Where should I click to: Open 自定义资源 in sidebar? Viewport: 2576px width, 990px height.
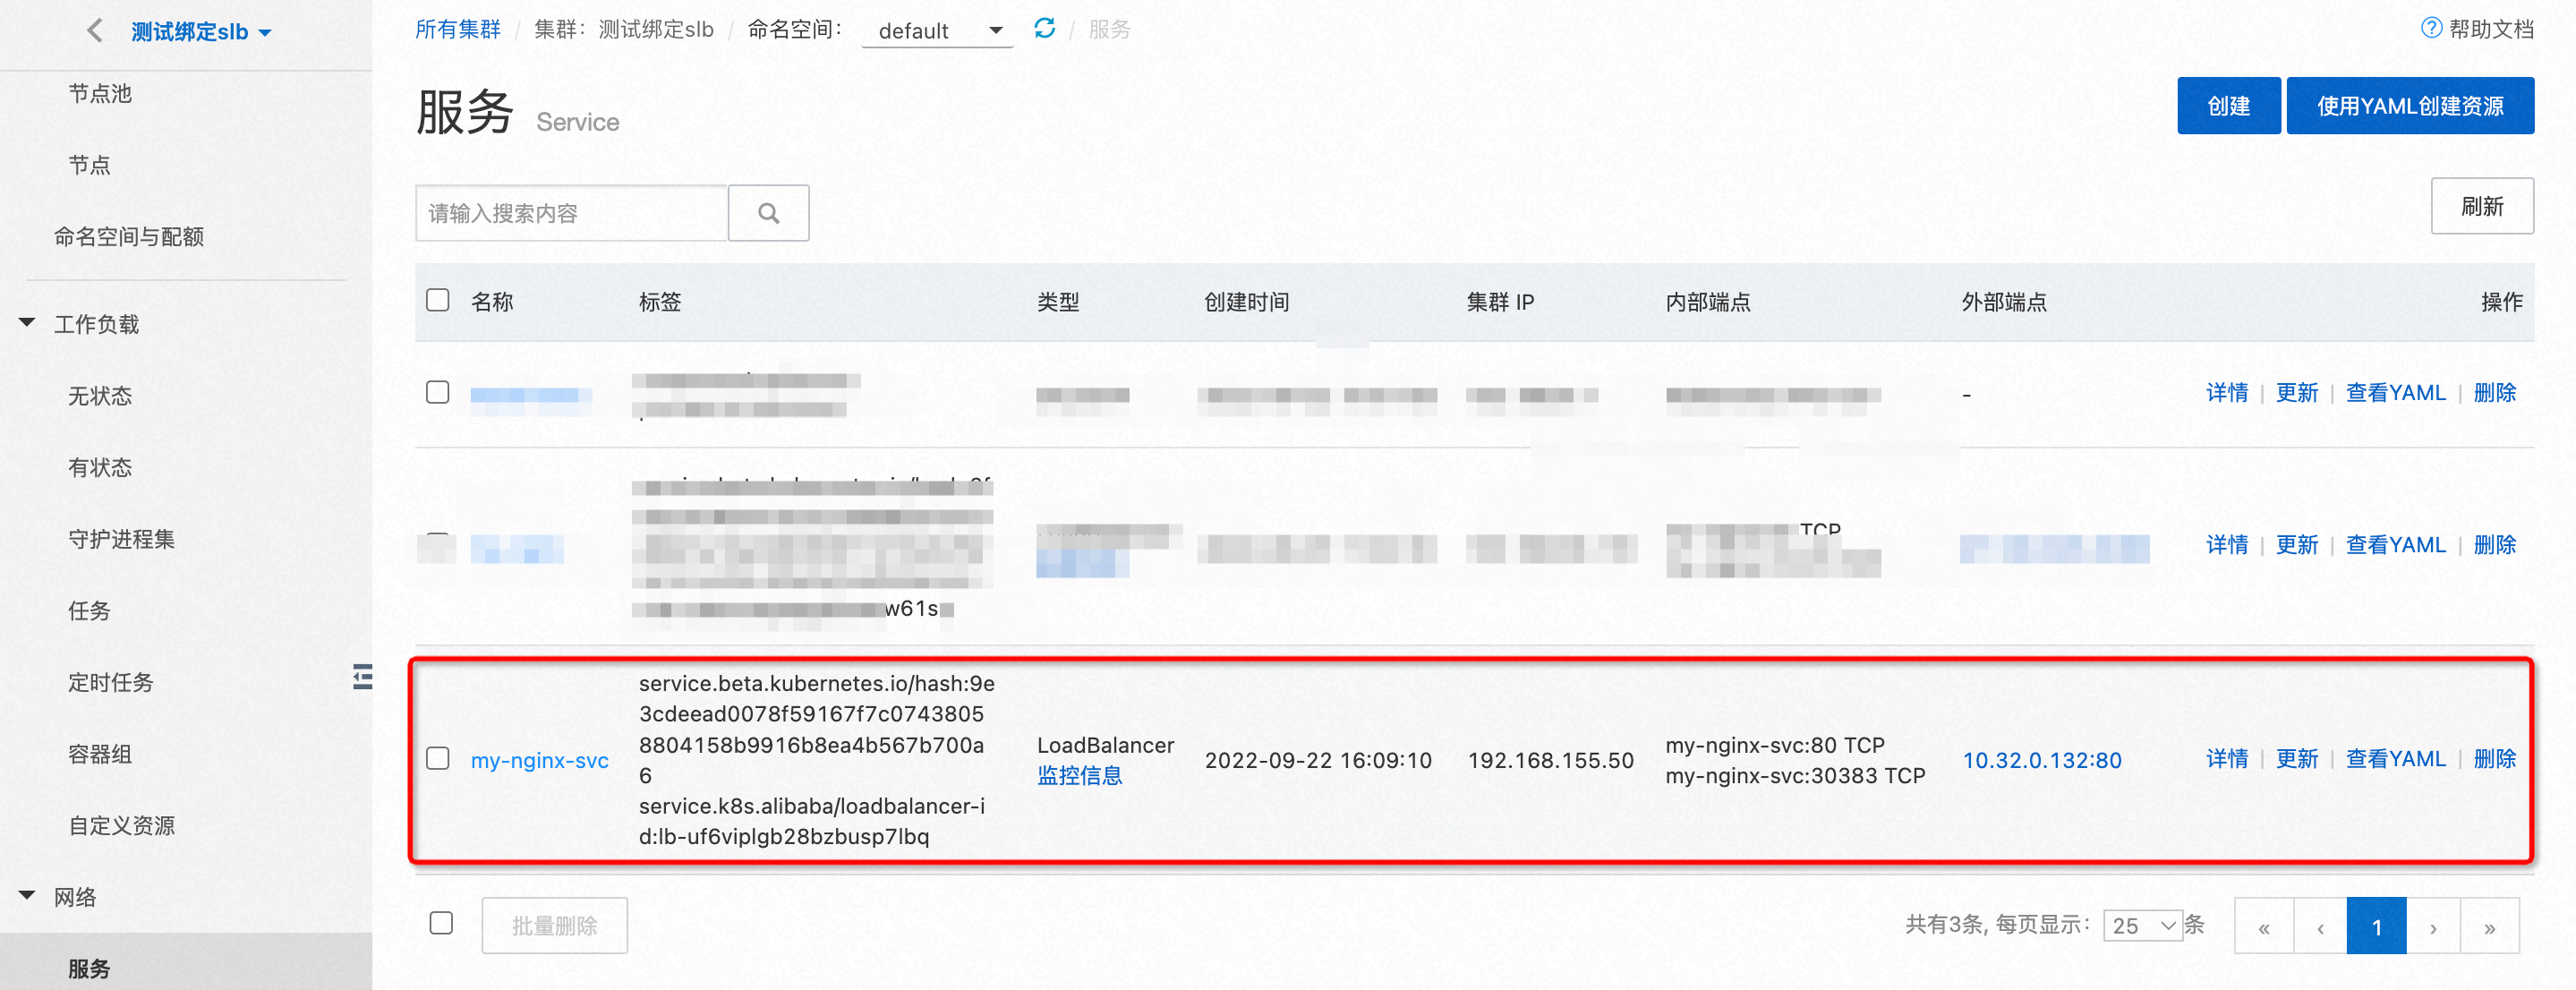pos(121,826)
